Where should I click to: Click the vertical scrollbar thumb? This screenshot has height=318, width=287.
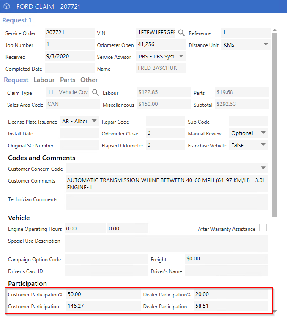[x=275, y=125]
